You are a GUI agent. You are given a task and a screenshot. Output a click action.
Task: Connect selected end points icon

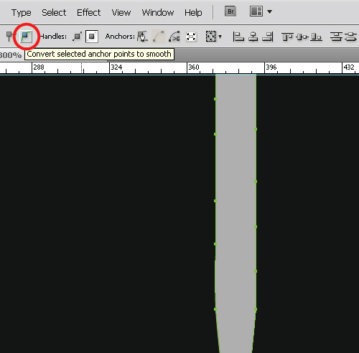pos(159,37)
